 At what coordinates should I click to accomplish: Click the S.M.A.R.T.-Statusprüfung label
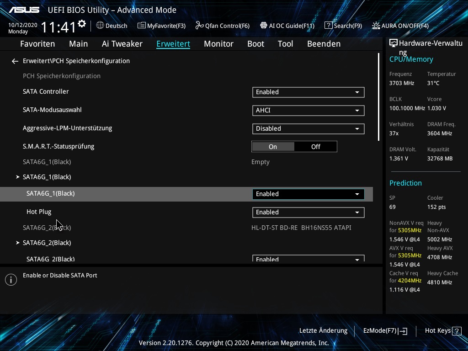pos(58,146)
